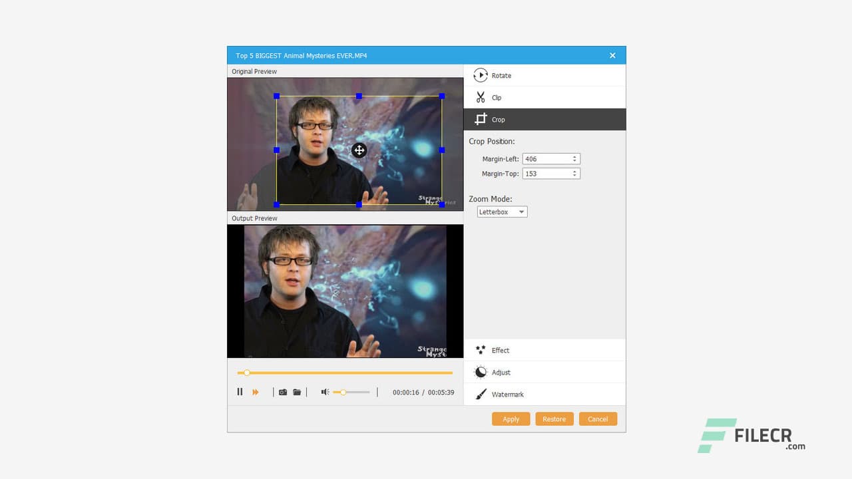Increase Margin-Left using the stepper arrow

click(575, 156)
